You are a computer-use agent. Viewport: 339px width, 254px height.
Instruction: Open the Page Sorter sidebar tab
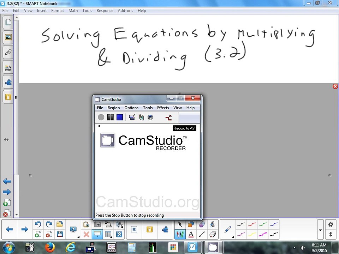coord(8,22)
